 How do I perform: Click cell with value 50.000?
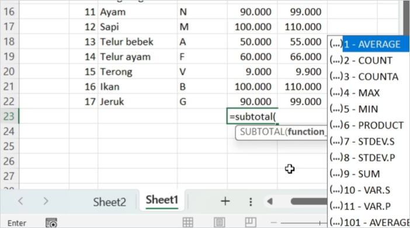tap(252, 42)
